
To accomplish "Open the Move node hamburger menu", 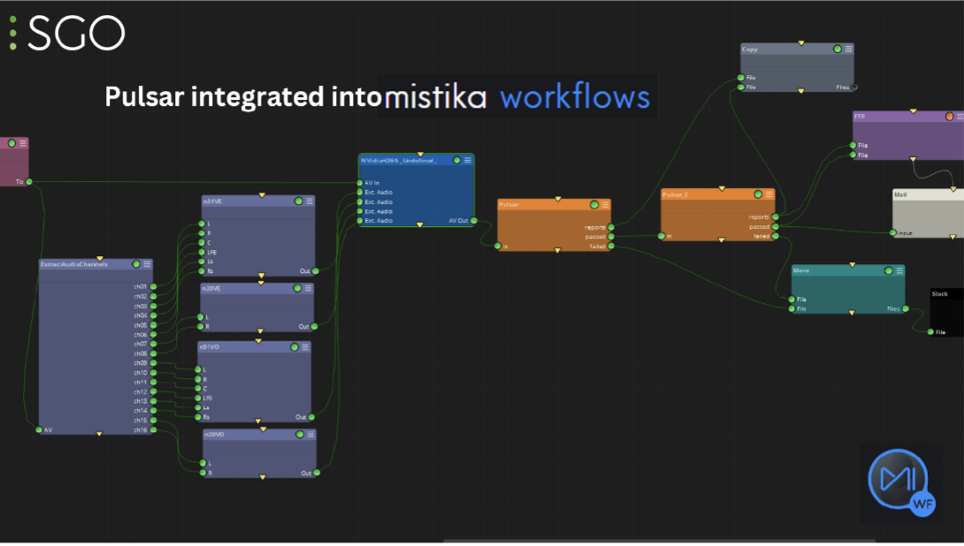I will pyautogui.click(x=899, y=270).
